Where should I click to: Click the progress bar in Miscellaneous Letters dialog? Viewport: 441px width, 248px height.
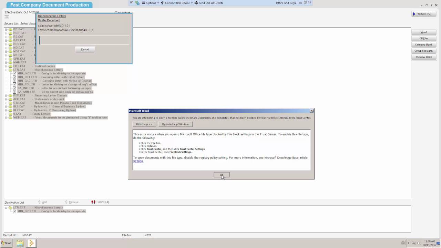point(84,40)
